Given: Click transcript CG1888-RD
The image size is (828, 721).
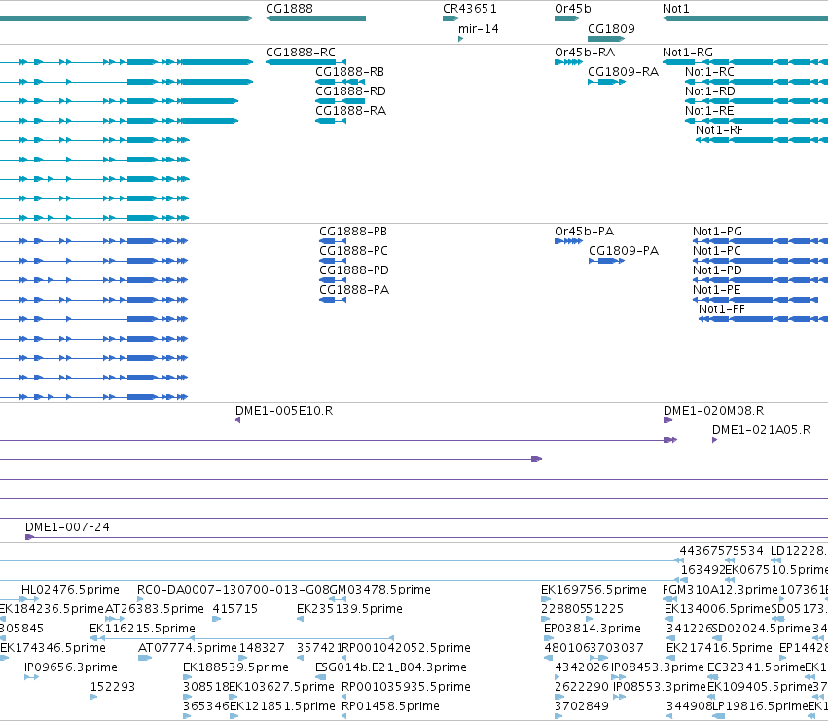Looking at the screenshot, I should [341, 101].
